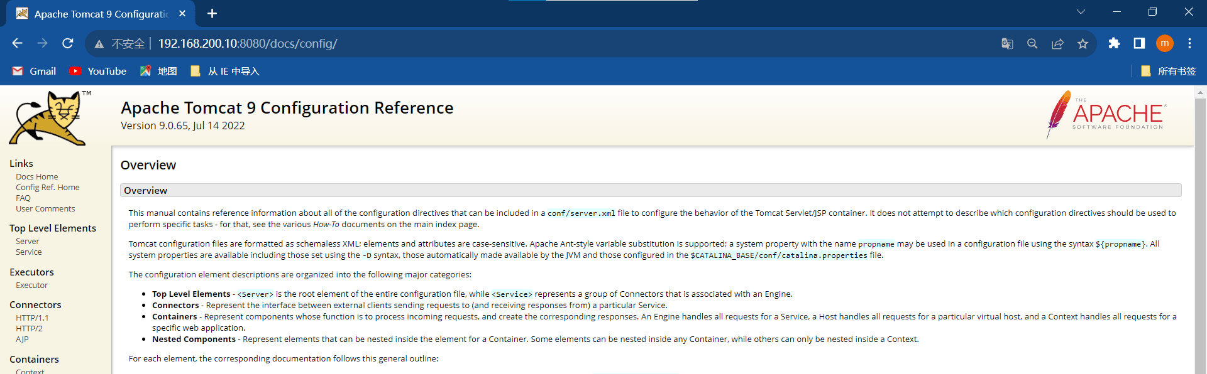
Task: Open the FAQ sidebar link
Action: pos(23,198)
